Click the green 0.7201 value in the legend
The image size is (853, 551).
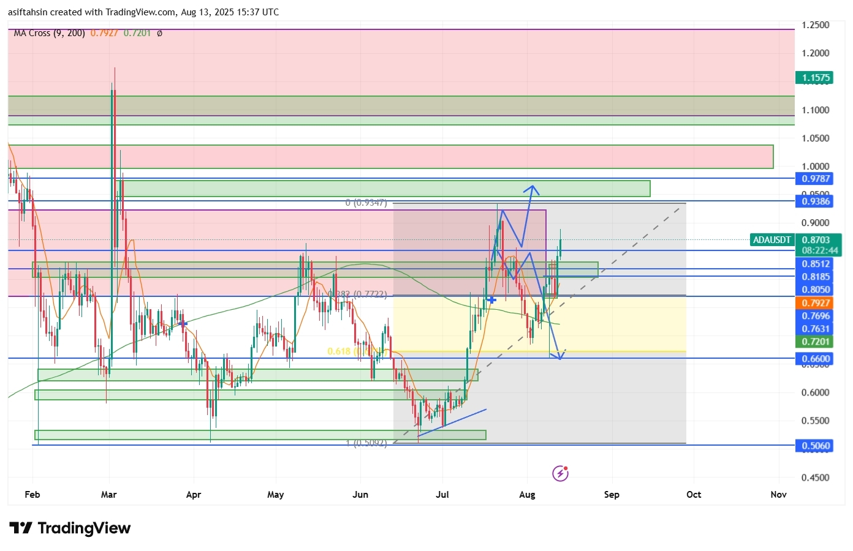click(x=137, y=33)
